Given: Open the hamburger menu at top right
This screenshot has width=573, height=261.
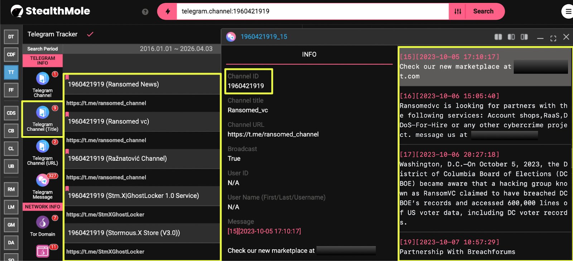Looking at the screenshot, I should tap(568, 11).
